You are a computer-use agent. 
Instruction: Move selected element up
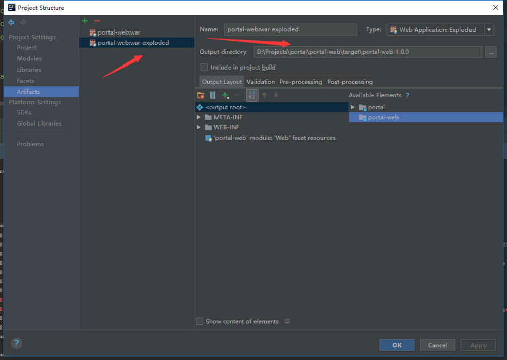pyautogui.click(x=264, y=95)
